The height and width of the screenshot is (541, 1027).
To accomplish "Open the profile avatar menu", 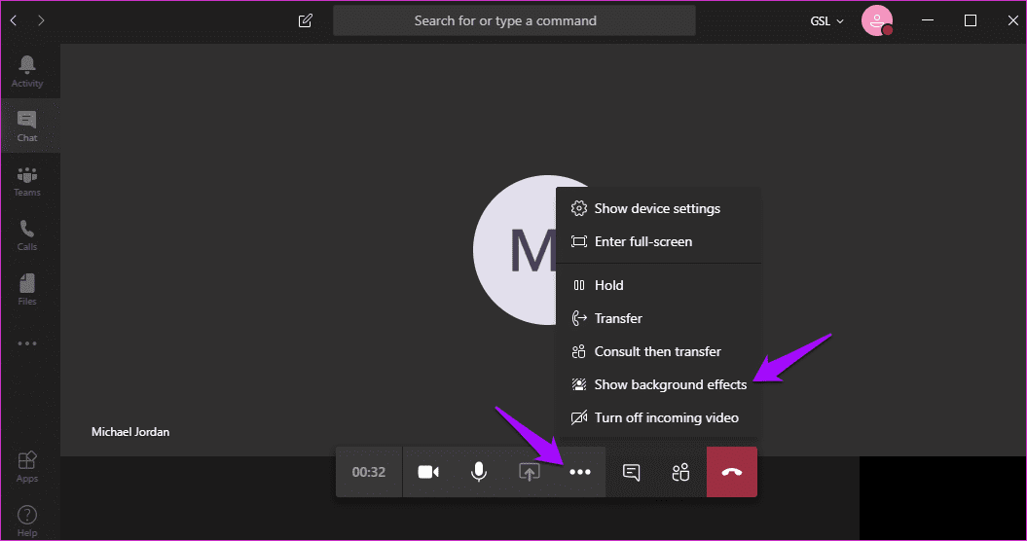I will click(x=877, y=21).
